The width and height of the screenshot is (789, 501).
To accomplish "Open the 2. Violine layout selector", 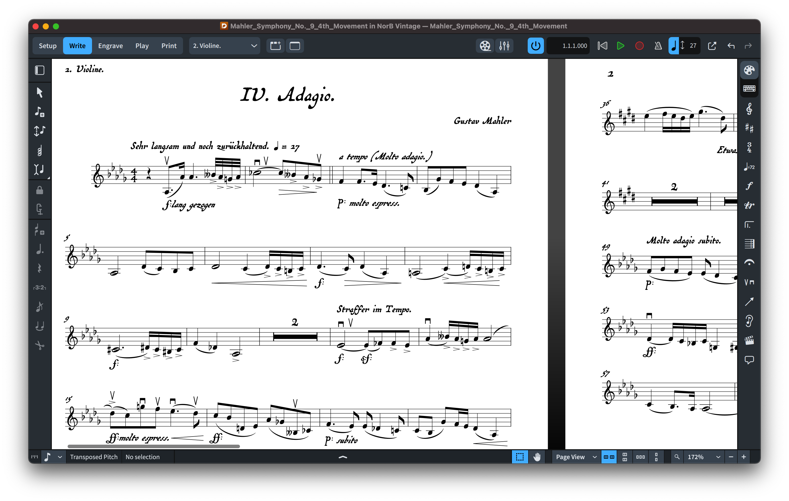I will pos(224,46).
